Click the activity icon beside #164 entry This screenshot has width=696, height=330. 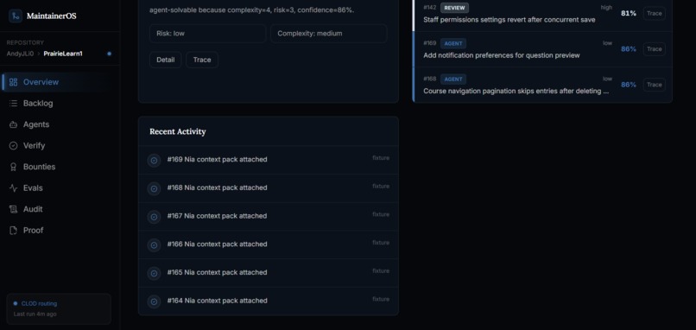tap(154, 301)
